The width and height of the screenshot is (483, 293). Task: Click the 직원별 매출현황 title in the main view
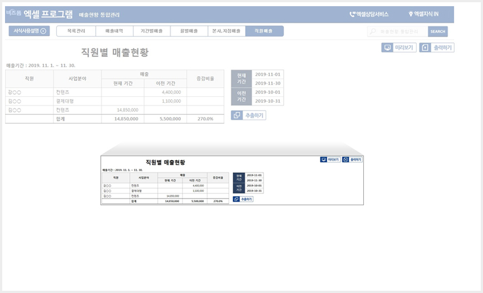tap(115, 52)
